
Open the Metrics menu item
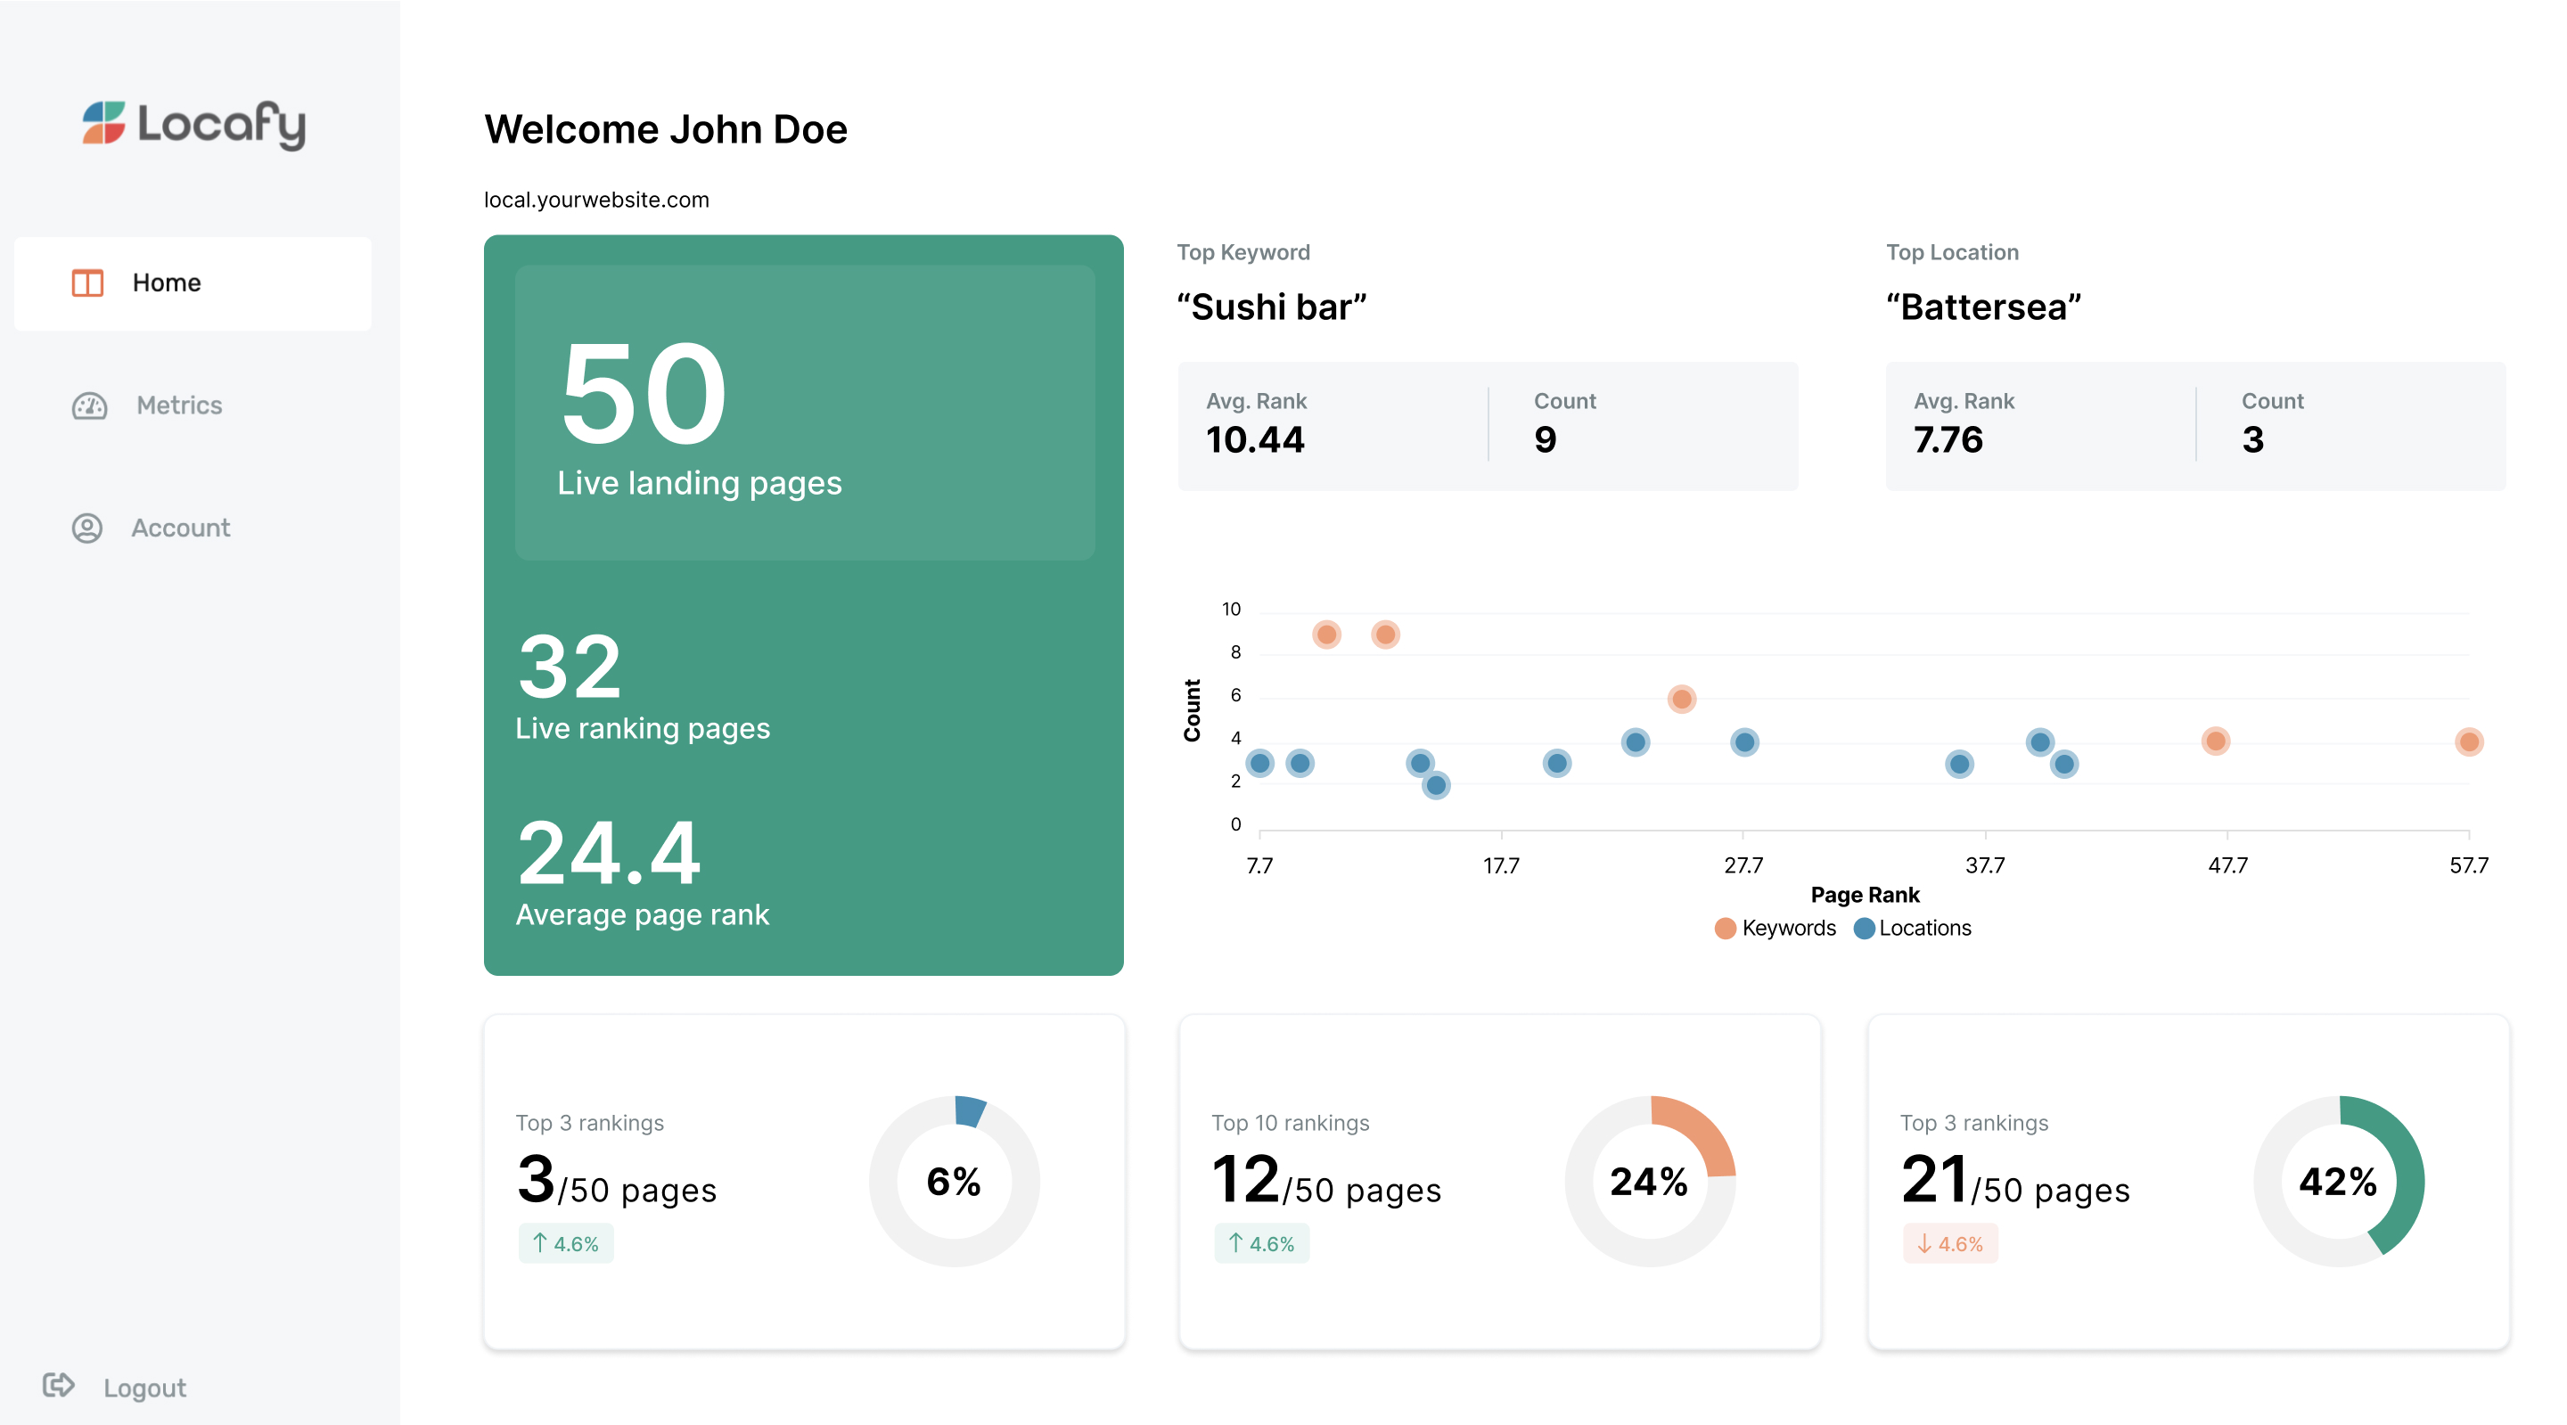(x=179, y=405)
